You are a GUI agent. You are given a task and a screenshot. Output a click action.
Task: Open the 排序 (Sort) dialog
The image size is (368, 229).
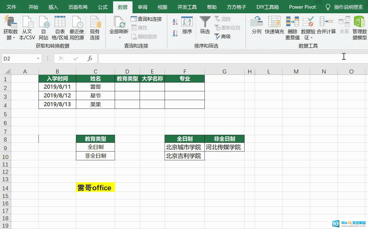187,25
